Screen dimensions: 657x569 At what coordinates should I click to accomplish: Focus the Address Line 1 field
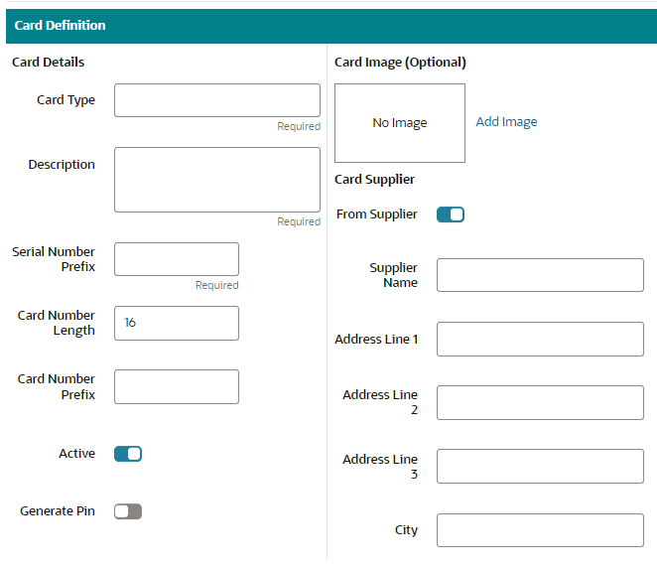point(540,339)
